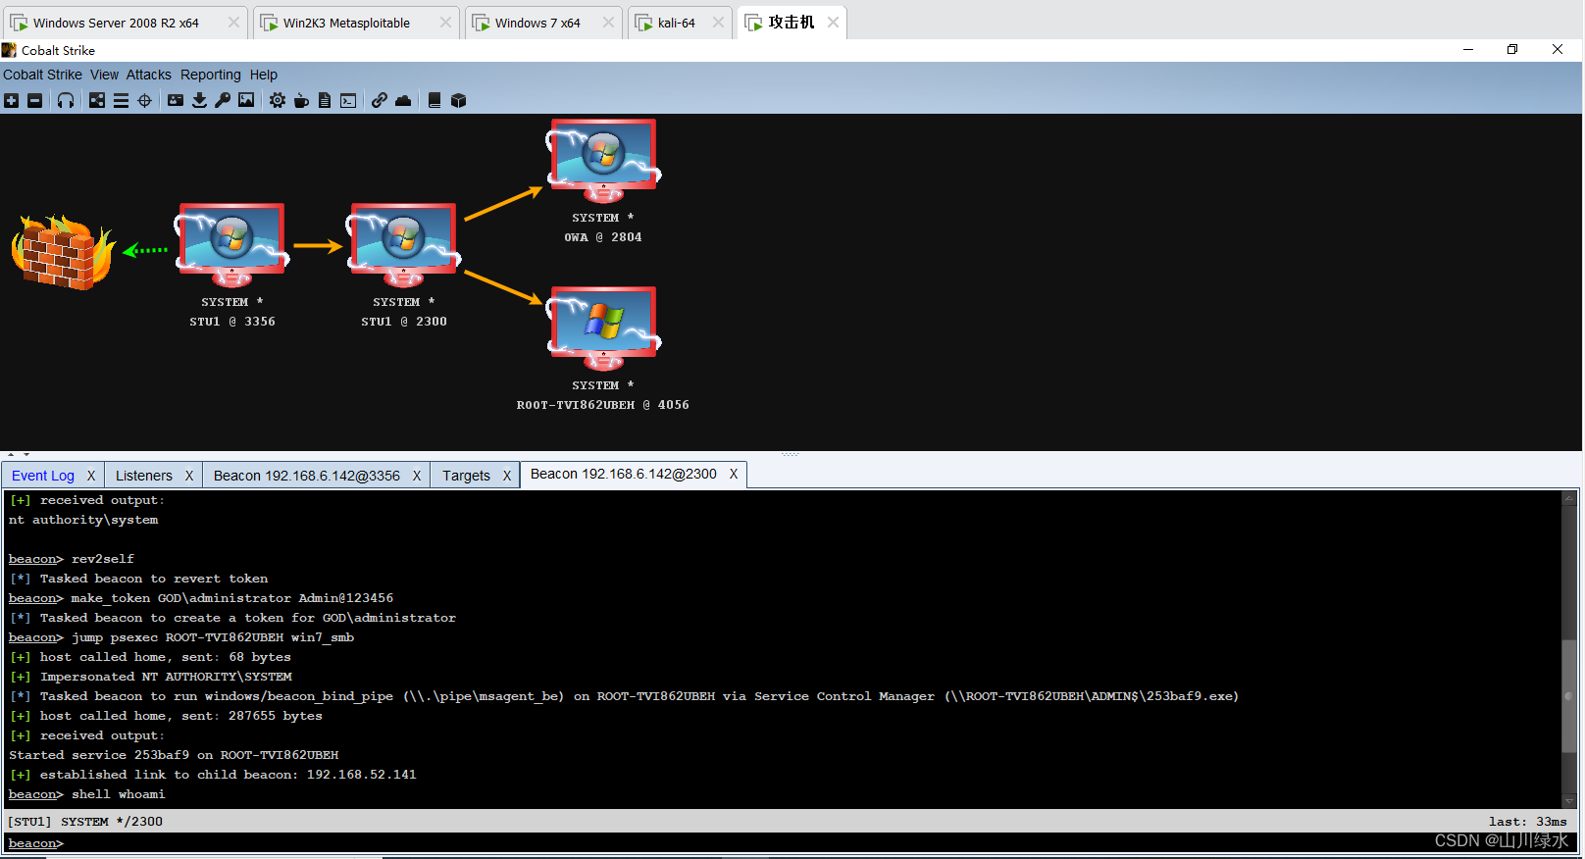Click the coffee cup Java applet icon

click(x=301, y=100)
